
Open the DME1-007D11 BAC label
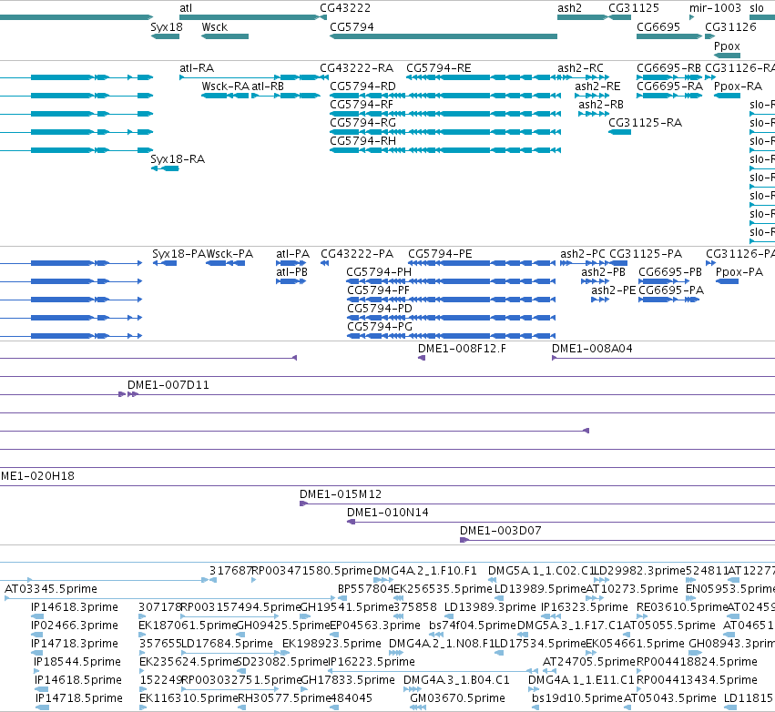(x=168, y=385)
